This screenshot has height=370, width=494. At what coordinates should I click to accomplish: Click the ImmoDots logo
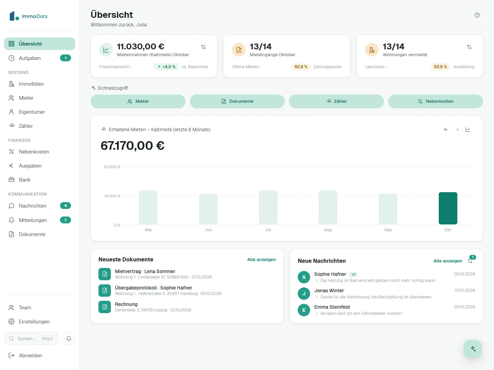28,16
